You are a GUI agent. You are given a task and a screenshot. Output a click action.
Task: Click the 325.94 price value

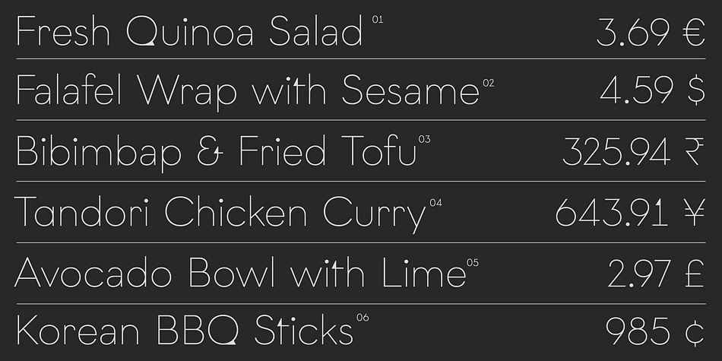pos(616,151)
